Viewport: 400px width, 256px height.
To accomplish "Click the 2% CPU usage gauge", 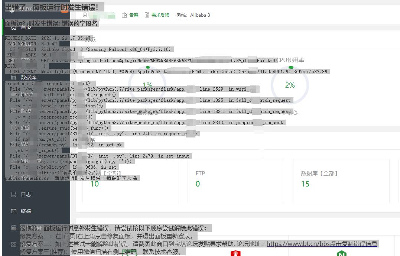I will point(290,85).
